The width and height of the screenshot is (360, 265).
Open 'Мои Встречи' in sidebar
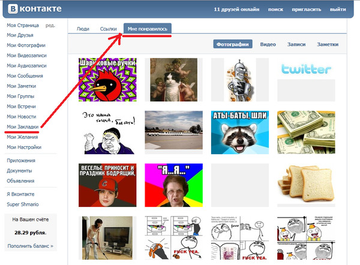22,107
